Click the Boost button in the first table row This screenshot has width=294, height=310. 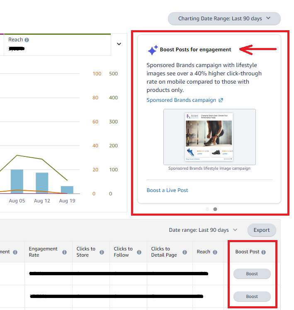tap(252, 274)
